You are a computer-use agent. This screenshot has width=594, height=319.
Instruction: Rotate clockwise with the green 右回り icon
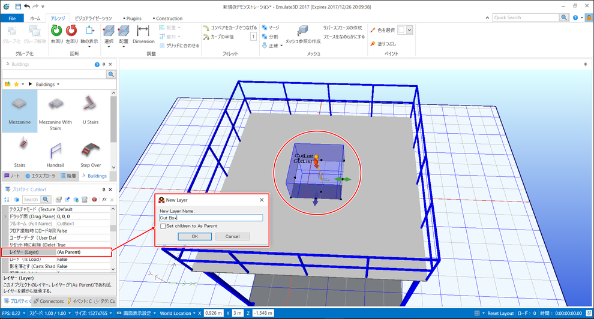tap(56, 31)
